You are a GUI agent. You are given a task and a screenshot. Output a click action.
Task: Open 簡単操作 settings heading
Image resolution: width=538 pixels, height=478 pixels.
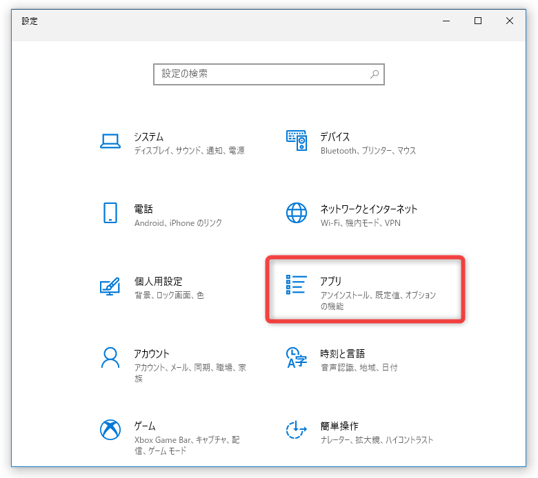[339, 426]
